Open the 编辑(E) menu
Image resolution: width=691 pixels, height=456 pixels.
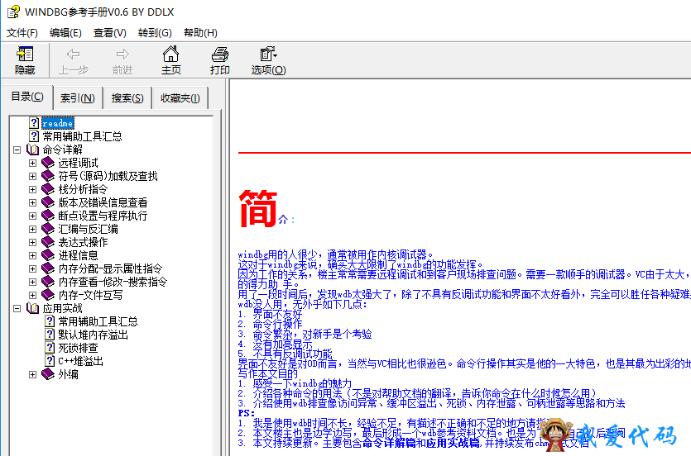pos(65,33)
